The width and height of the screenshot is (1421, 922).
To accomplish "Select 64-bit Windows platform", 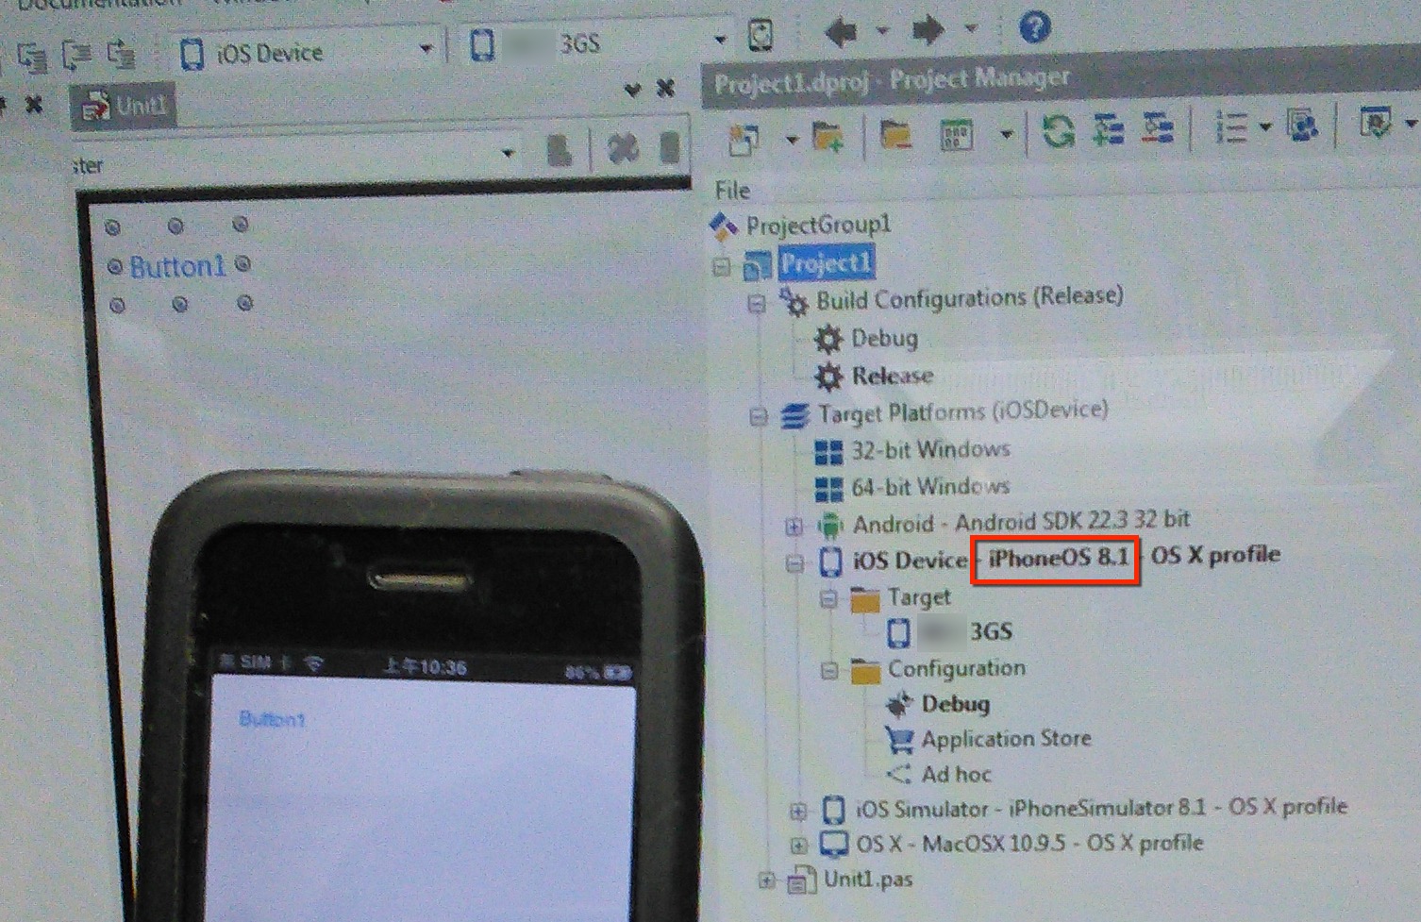I will (930, 487).
